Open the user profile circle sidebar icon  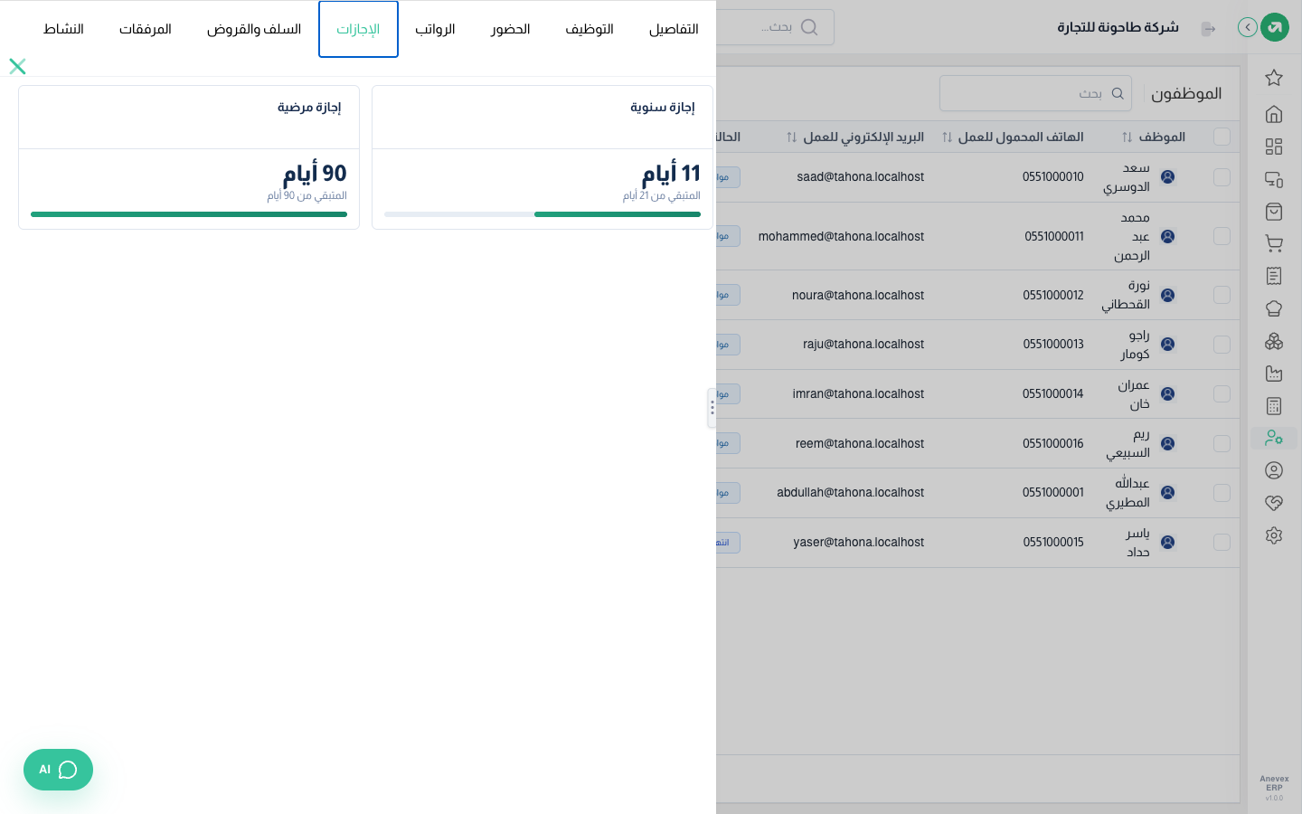point(1274,470)
